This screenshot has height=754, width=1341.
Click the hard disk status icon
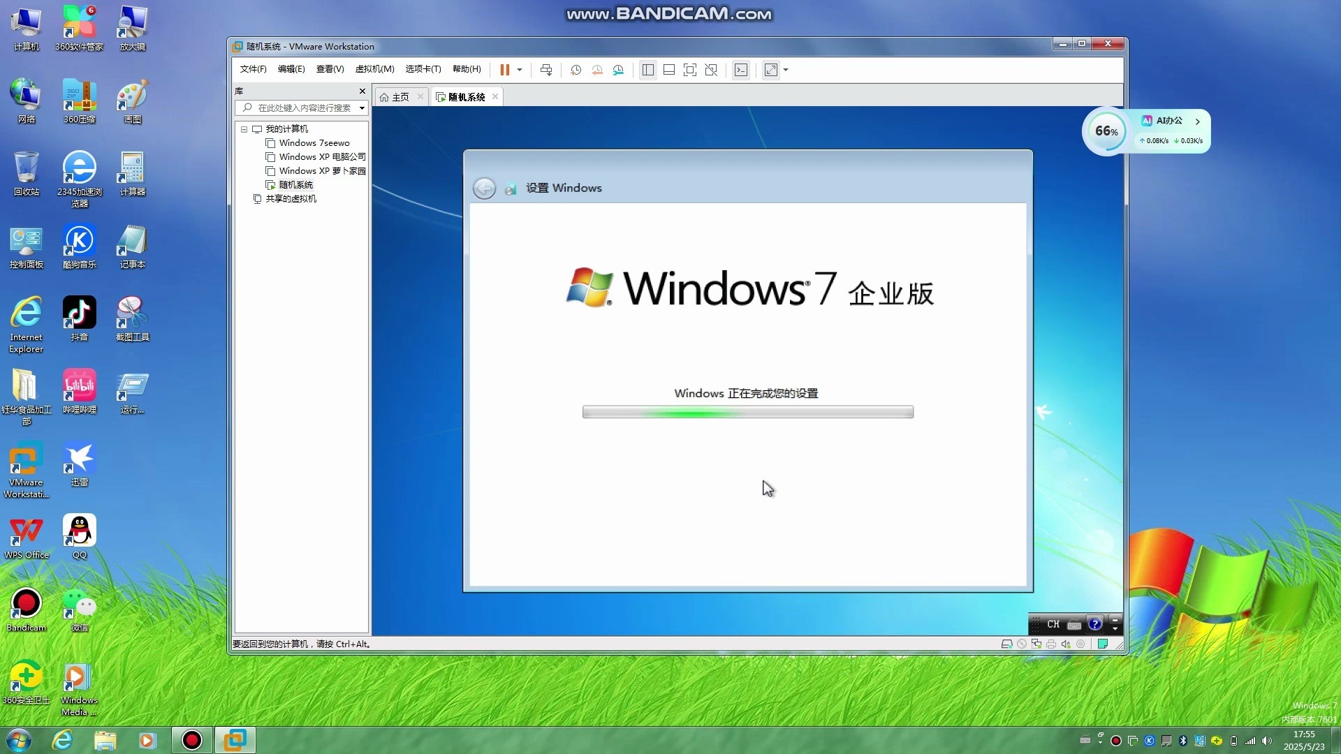1007,644
